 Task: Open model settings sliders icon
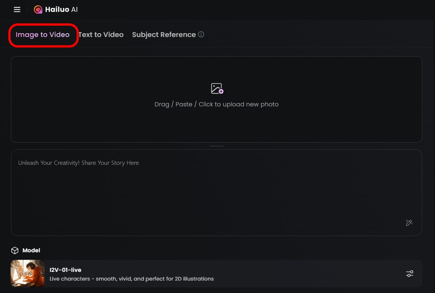[410, 274]
